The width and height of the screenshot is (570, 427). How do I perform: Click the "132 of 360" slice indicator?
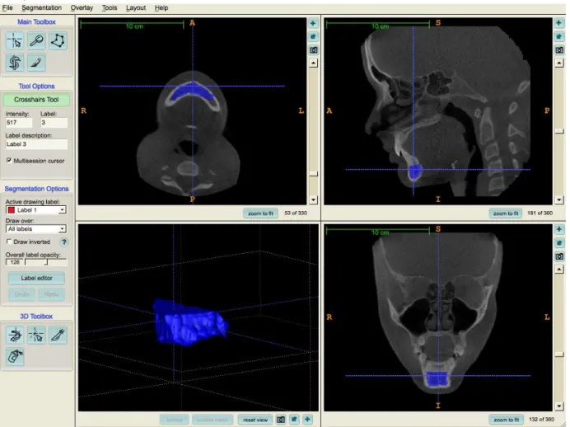point(542,420)
